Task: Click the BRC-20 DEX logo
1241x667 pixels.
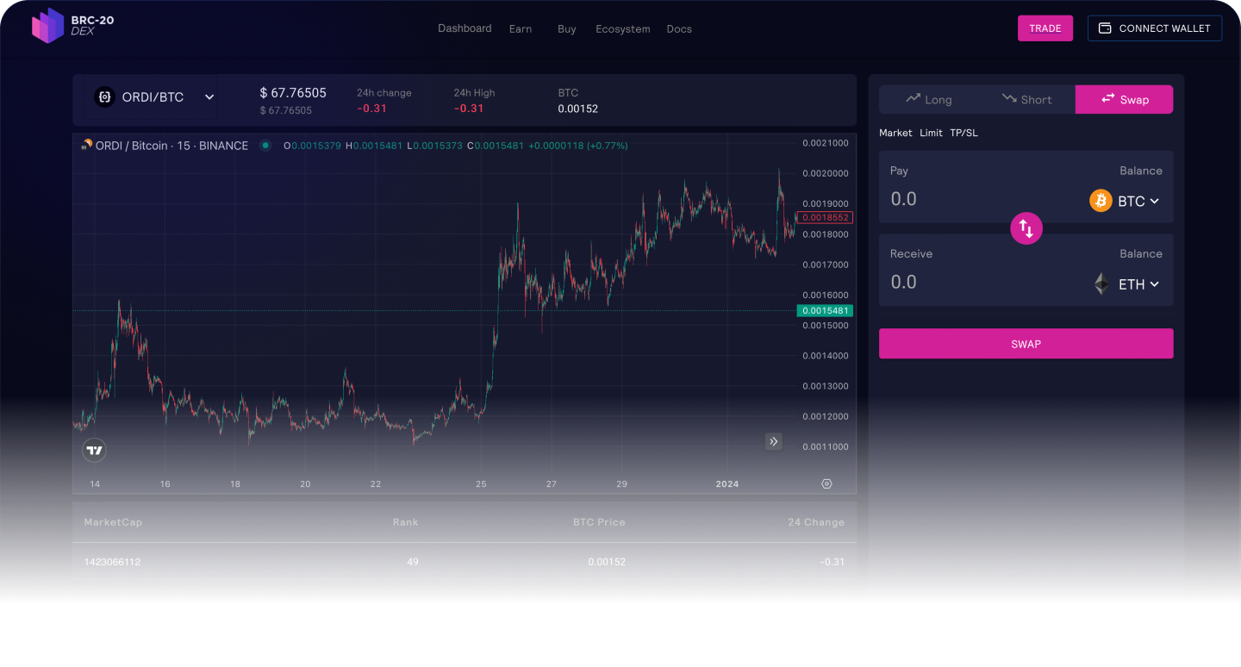Action: click(x=72, y=26)
